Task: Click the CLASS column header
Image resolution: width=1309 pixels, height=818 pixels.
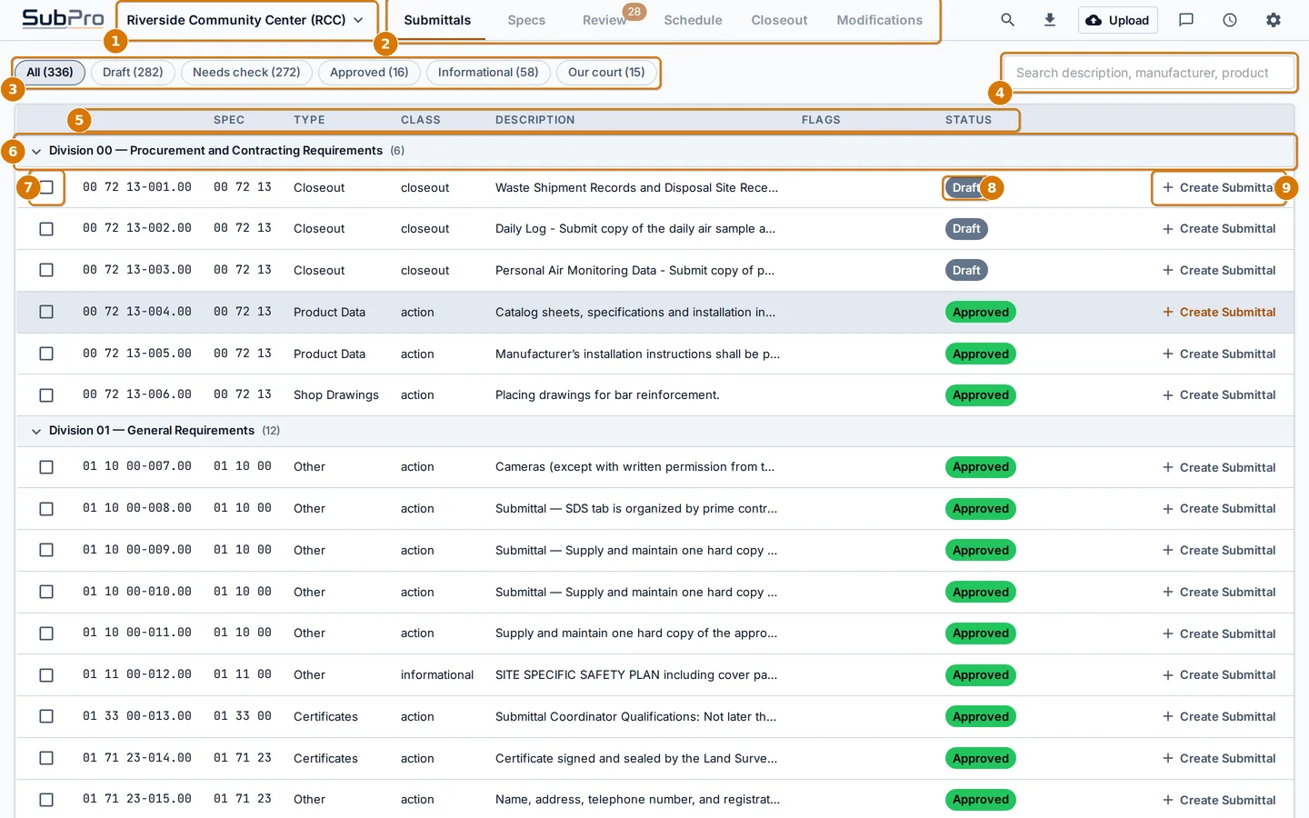Action: (x=421, y=120)
